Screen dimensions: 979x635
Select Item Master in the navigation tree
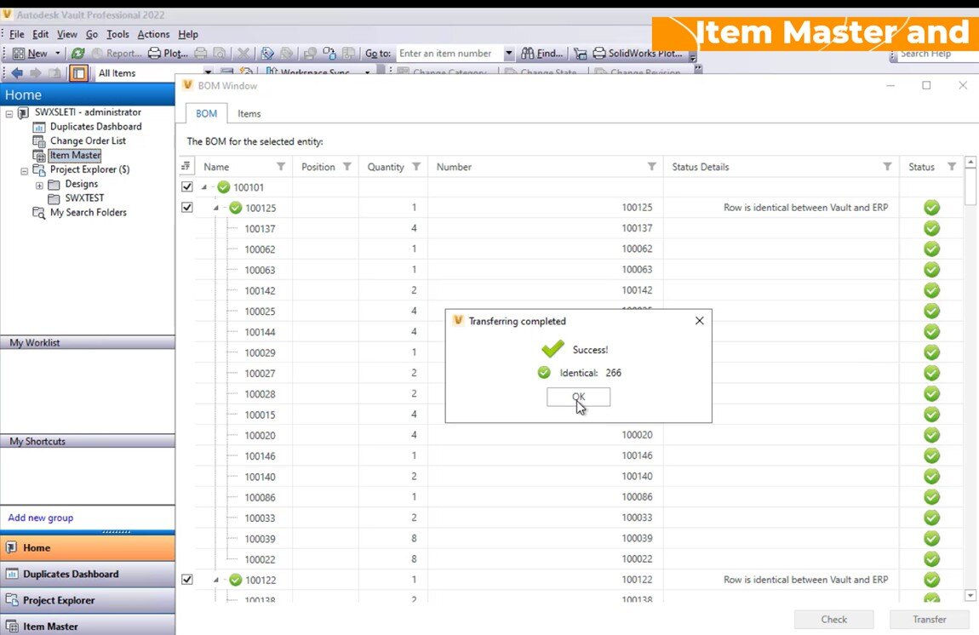point(75,155)
